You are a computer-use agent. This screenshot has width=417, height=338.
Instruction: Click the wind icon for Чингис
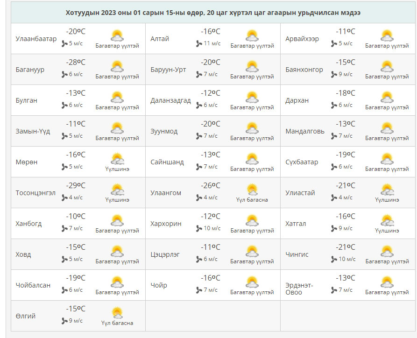[334, 259]
